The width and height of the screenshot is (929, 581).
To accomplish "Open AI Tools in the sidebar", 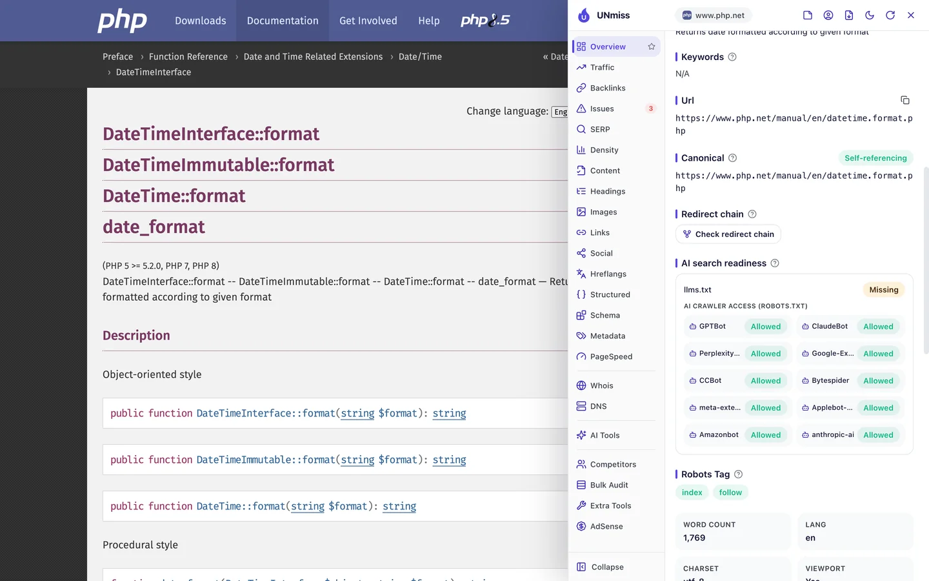I will pos(616,435).
